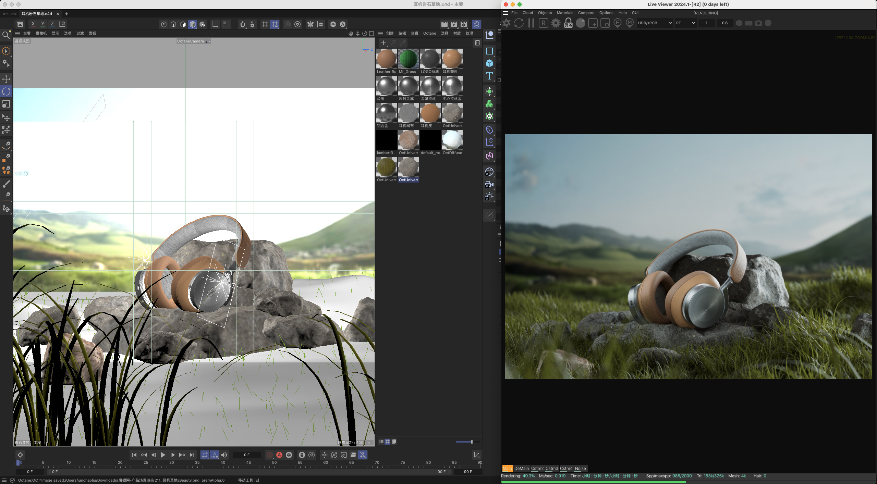877x484 pixels.
Task: Click the Noise pass button
Action: pos(580,469)
